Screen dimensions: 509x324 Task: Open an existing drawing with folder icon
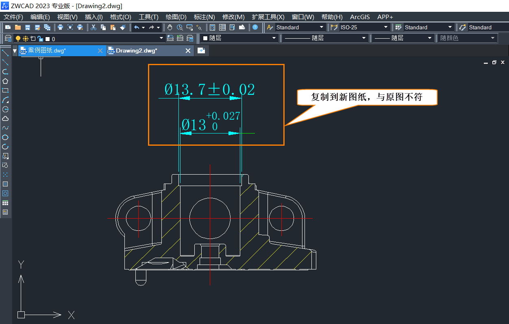coord(18,27)
